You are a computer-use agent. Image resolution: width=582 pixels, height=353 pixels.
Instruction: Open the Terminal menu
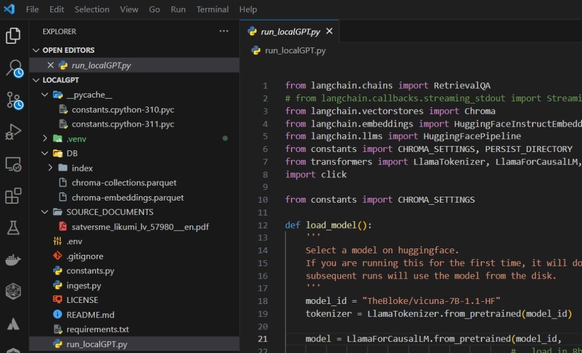click(x=212, y=9)
